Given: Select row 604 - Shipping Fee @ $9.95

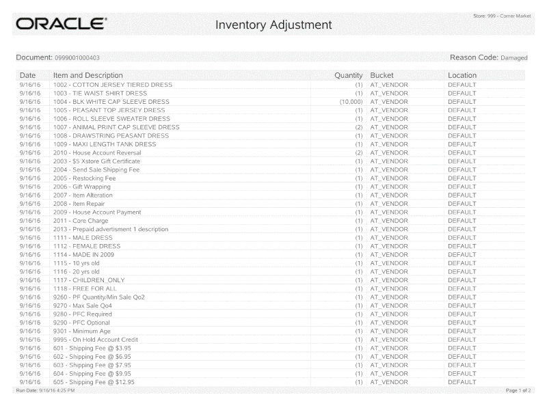Looking at the screenshot, I should pos(270,373).
